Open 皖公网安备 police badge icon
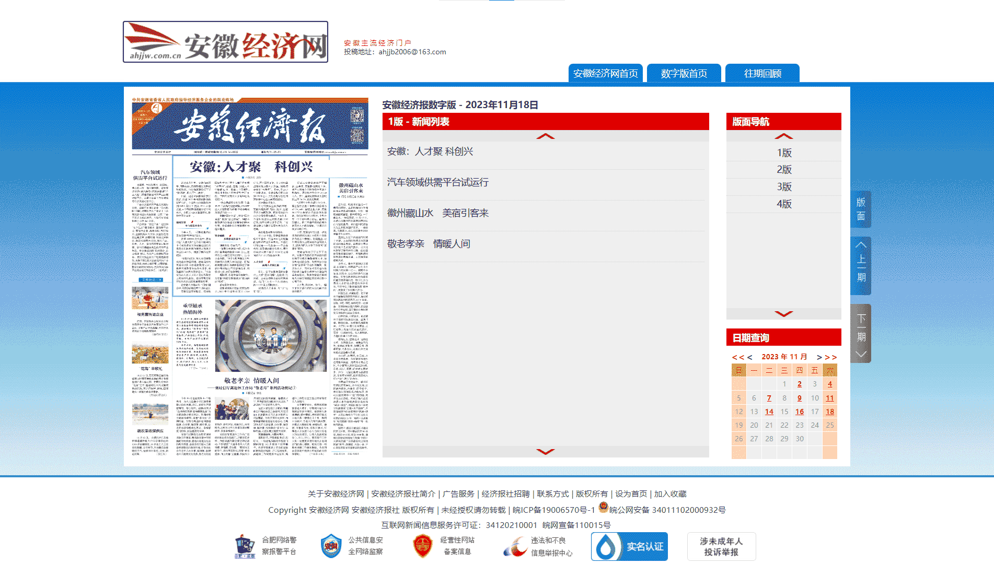 pos(603,507)
